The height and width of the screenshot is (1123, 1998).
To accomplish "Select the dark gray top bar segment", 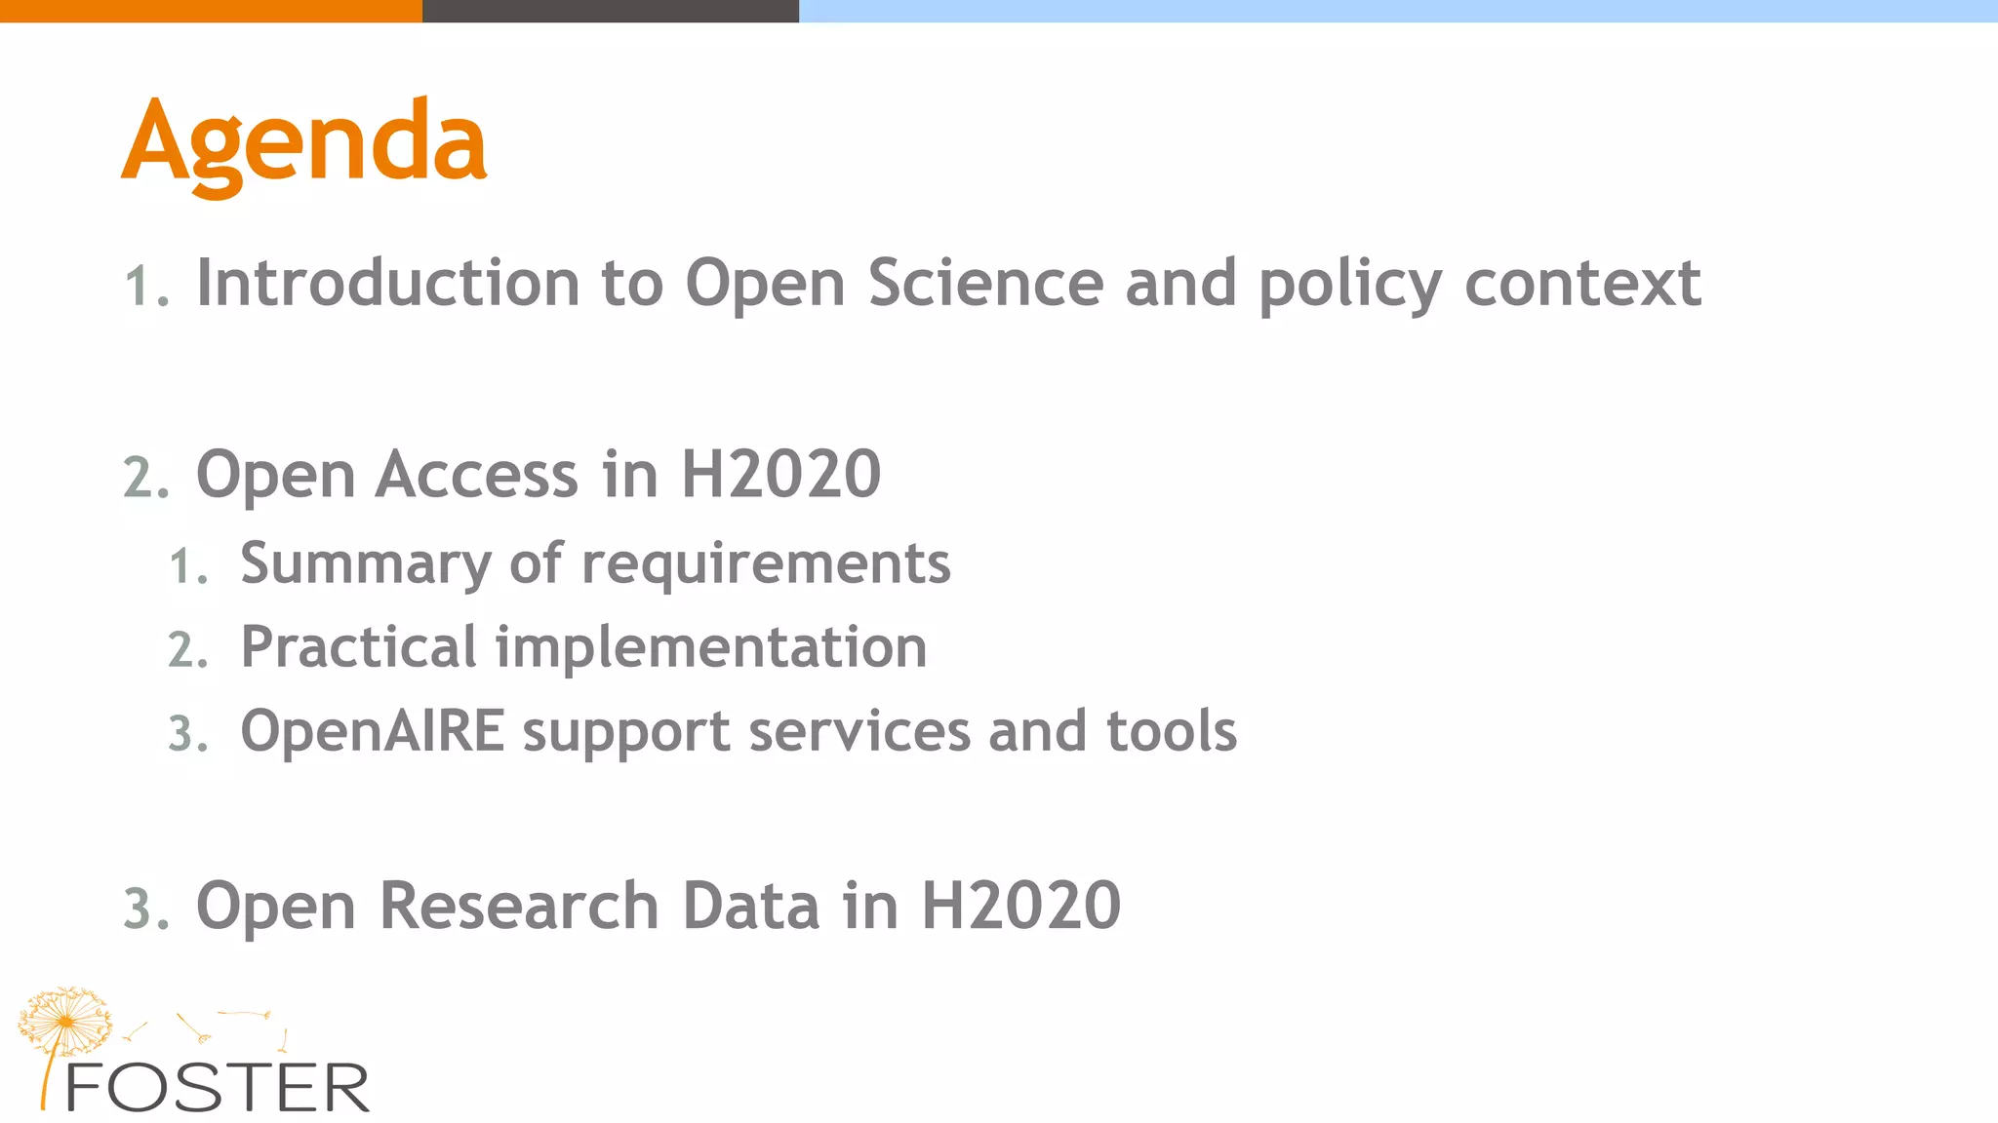I will (610, 11).
